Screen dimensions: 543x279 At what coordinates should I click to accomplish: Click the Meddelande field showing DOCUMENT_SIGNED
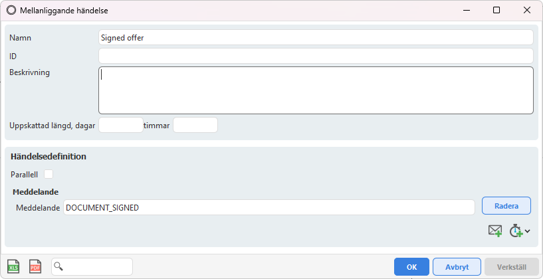point(269,207)
